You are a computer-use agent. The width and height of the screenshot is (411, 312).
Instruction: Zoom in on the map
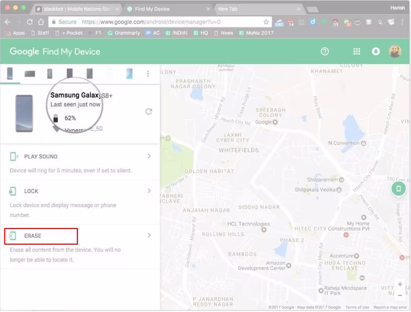pos(400,284)
